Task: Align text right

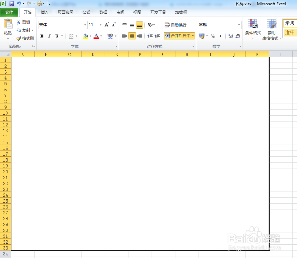Action: pos(140,36)
